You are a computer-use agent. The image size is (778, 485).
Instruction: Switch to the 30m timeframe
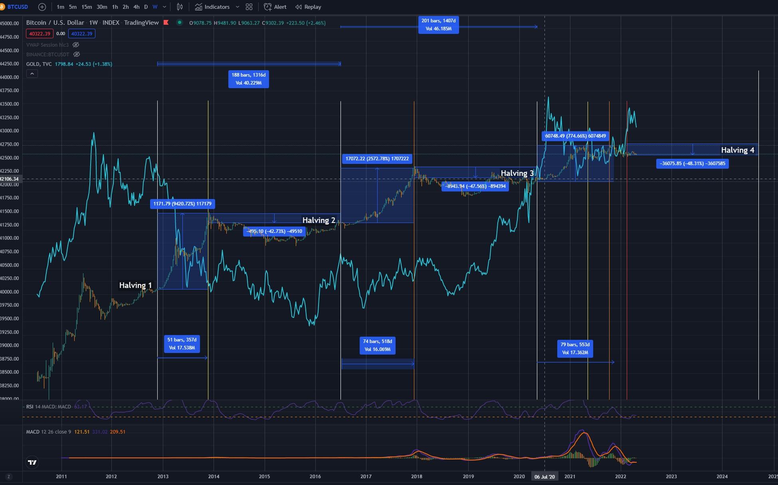pyautogui.click(x=102, y=7)
